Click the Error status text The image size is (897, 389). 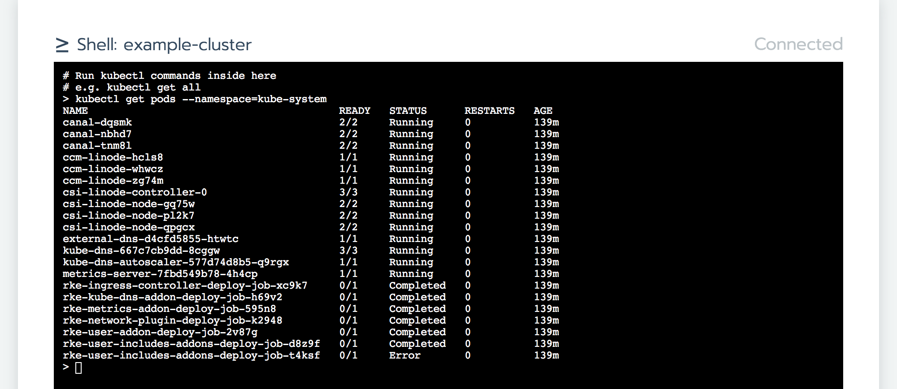(405, 355)
